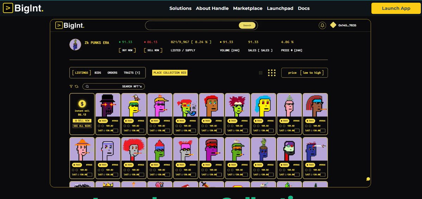This screenshot has height=199, width=422.
Task: Open Marketplace in the top navigation
Action: click(248, 8)
